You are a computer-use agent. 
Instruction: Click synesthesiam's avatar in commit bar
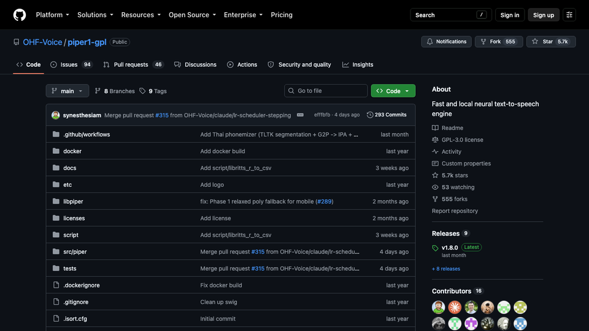pos(56,115)
